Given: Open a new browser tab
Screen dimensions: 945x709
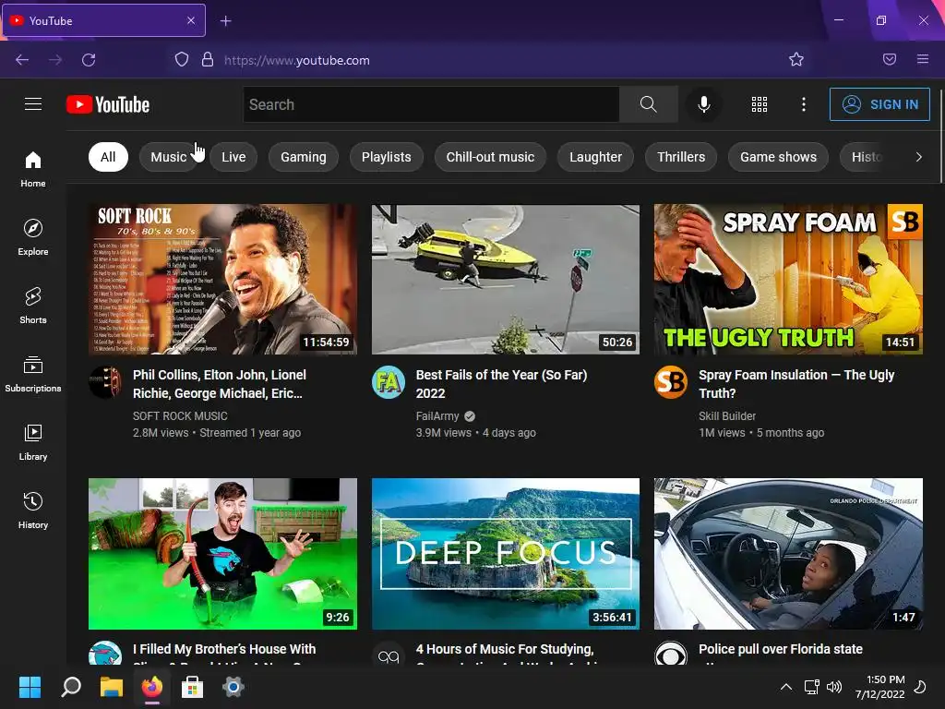Looking at the screenshot, I should point(225,21).
